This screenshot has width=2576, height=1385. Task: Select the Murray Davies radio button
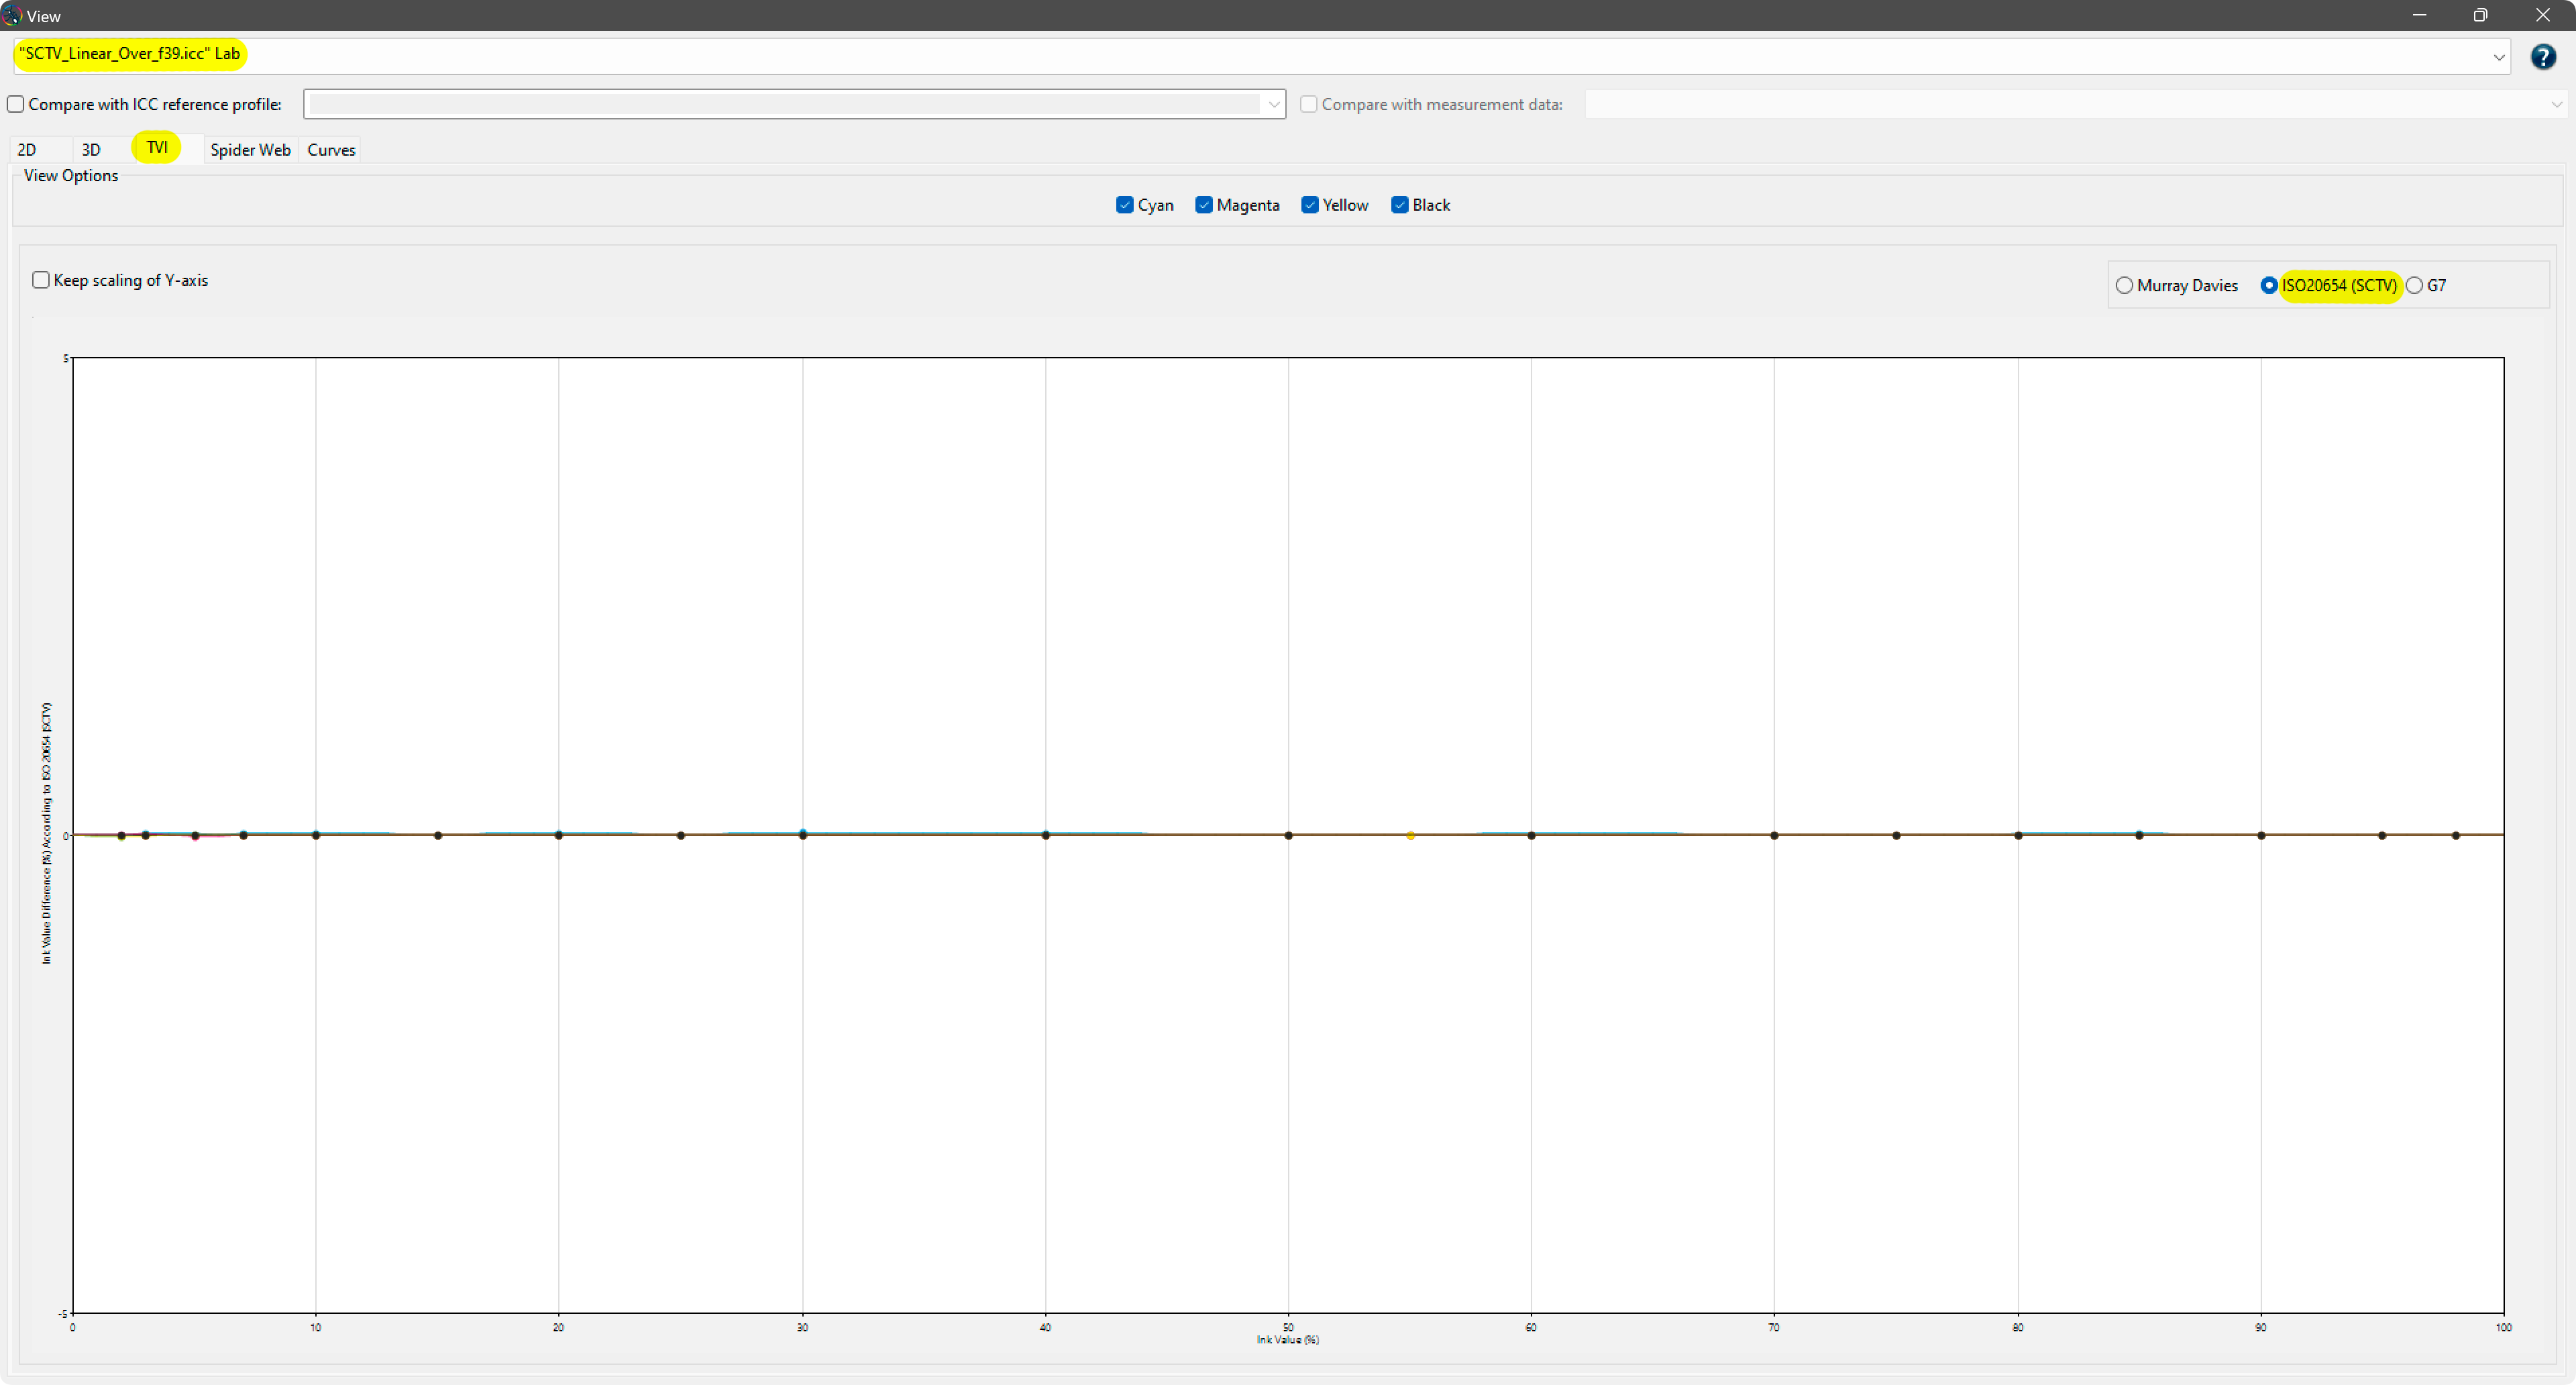pyautogui.click(x=2124, y=286)
